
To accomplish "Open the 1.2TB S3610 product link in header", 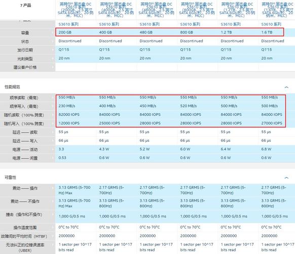I will pos(237,10).
